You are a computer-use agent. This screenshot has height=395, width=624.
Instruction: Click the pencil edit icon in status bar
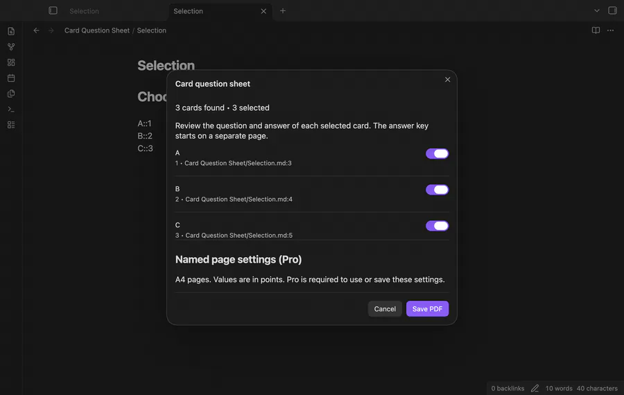[535, 388]
